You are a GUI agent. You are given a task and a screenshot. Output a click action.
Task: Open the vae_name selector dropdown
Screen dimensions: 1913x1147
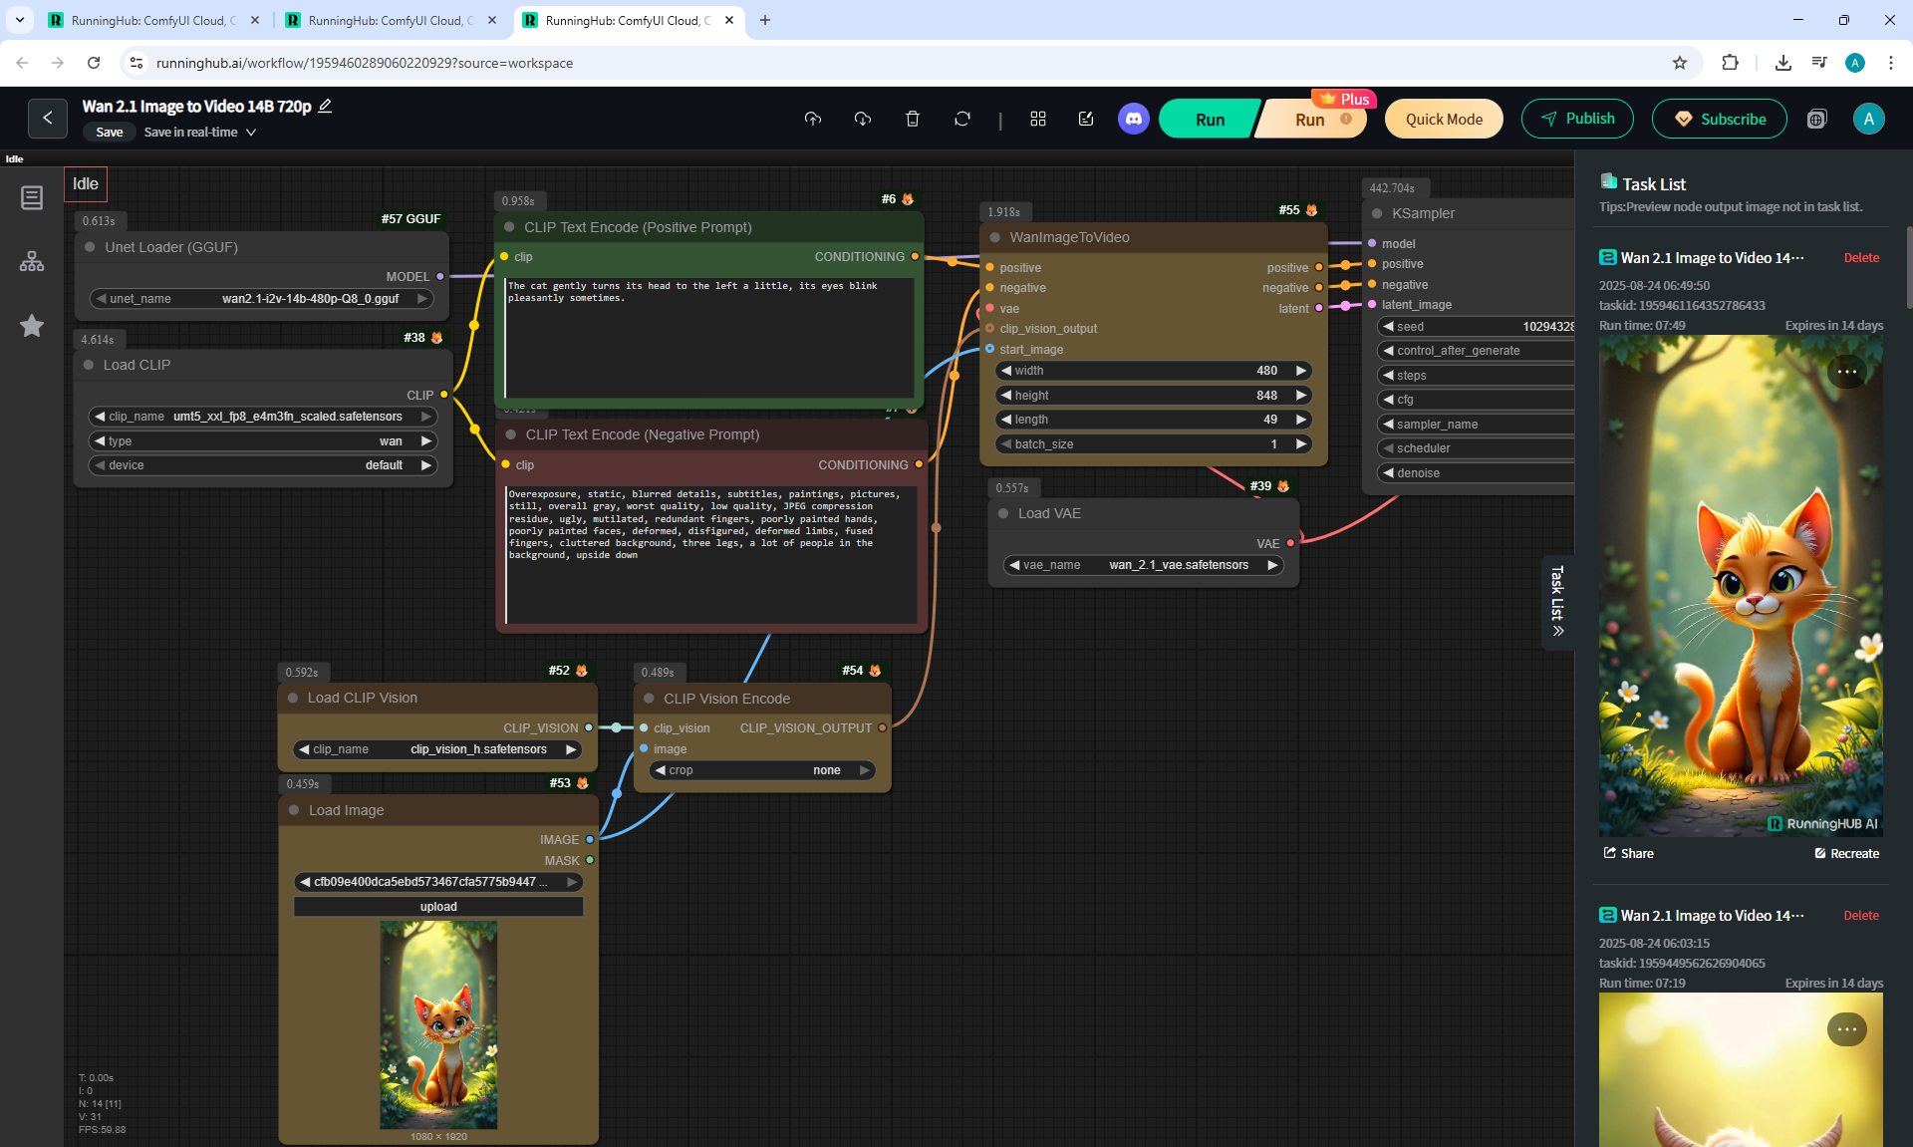click(x=1143, y=565)
